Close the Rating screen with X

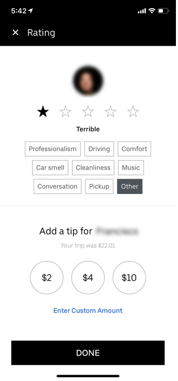[15, 32]
